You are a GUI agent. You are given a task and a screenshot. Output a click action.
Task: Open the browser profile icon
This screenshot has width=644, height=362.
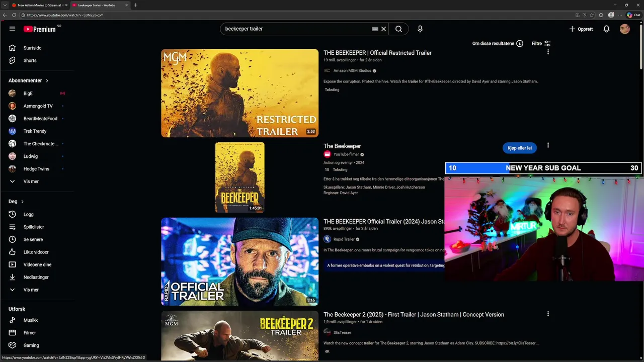click(611, 15)
